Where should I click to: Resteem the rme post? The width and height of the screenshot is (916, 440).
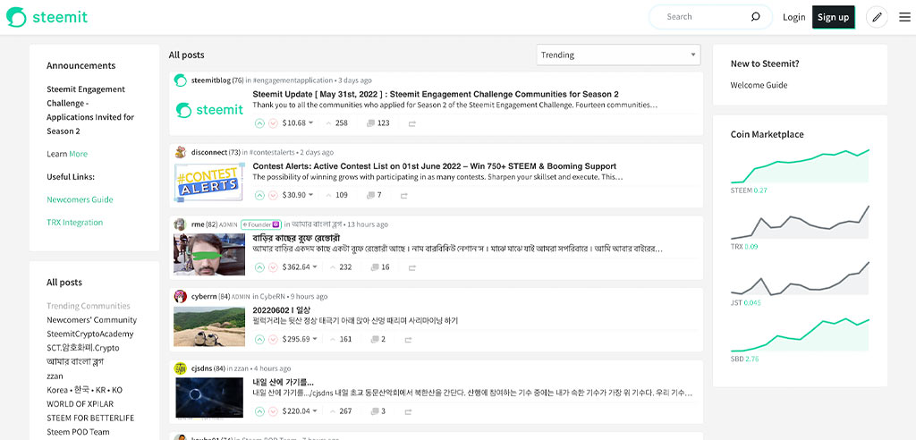click(x=411, y=268)
